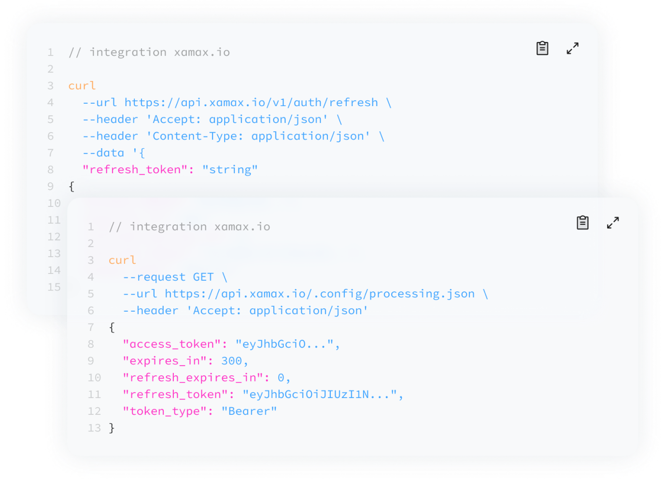Click the "--data '{" line in back panel

[114, 153]
